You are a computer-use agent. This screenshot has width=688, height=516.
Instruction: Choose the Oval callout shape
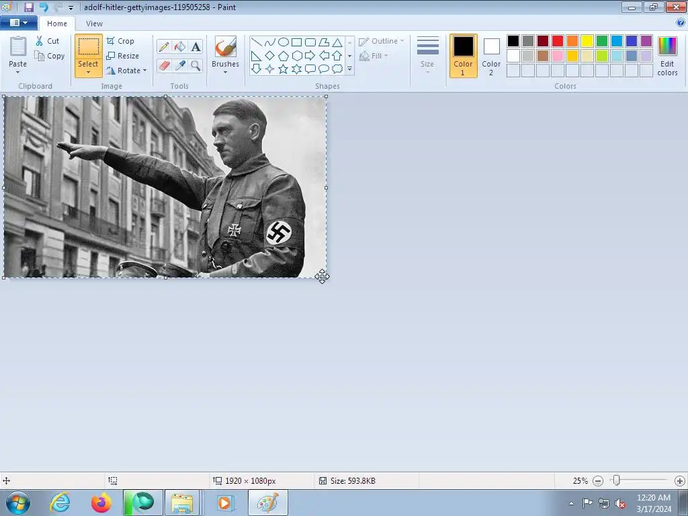324,69
